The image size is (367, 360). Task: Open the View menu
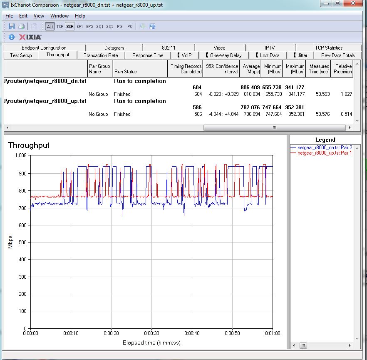tap(39, 16)
